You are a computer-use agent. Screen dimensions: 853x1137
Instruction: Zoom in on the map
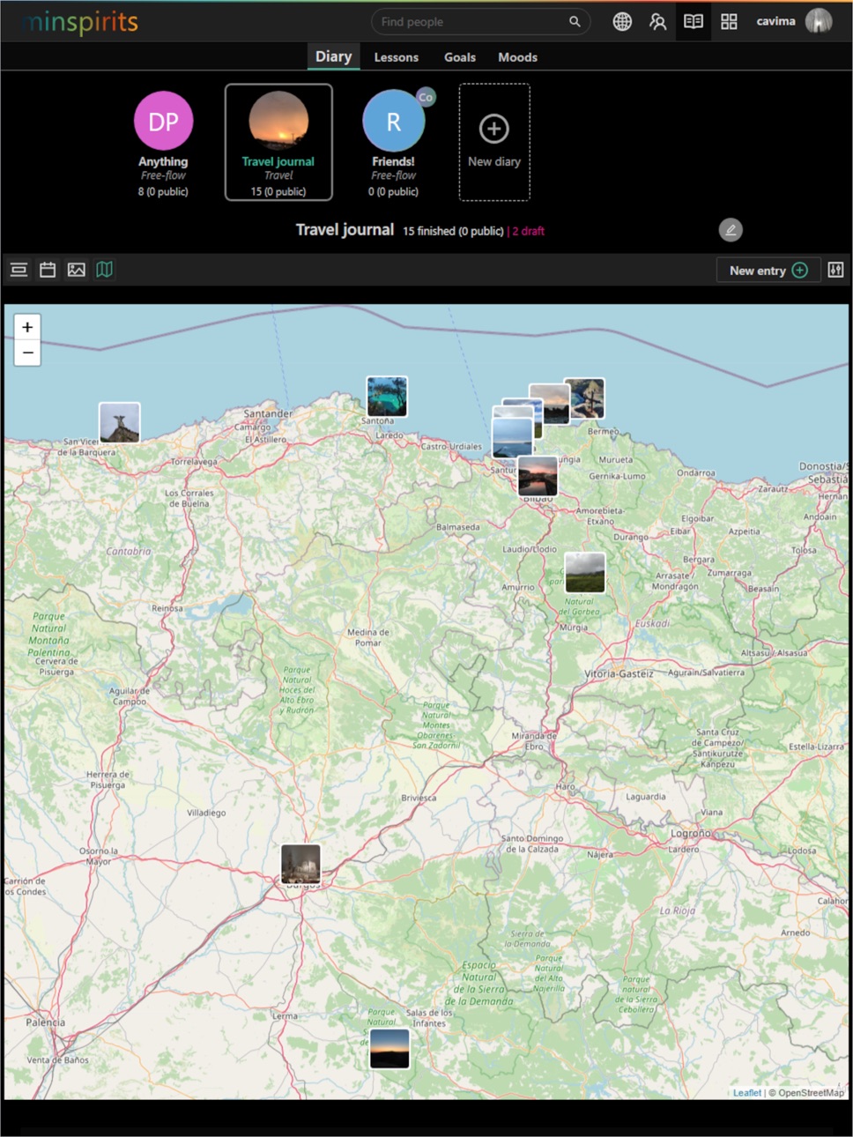click(27, 327)
